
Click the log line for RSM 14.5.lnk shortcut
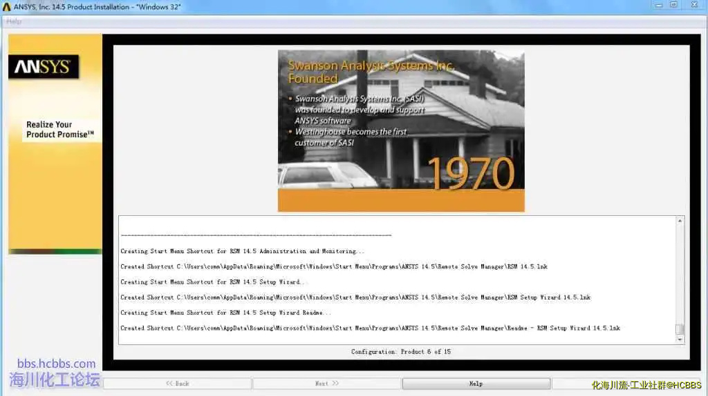point(333,266)
